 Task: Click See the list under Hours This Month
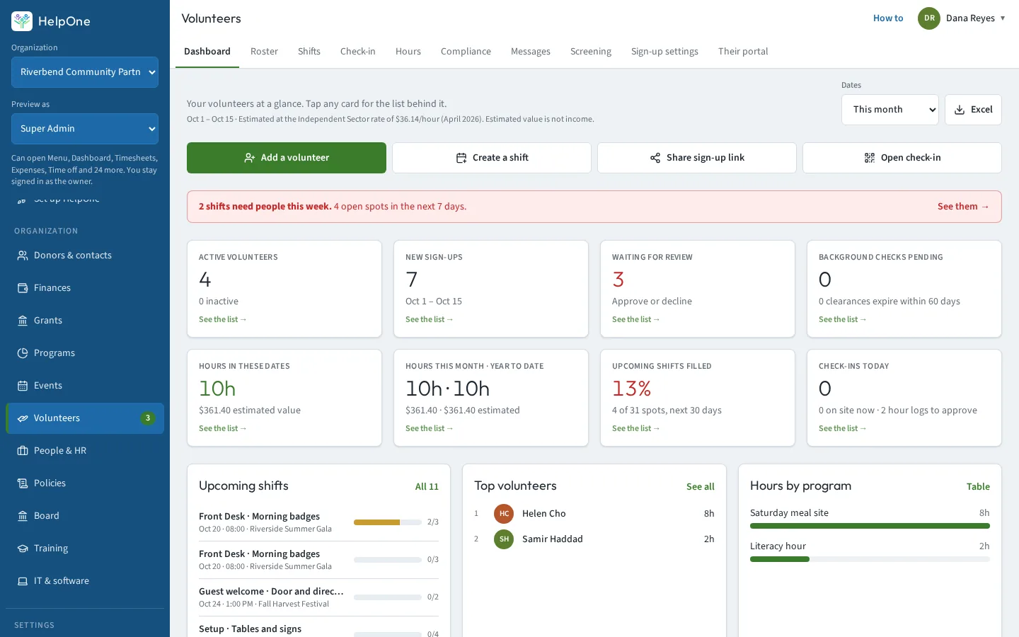(430, 429)
